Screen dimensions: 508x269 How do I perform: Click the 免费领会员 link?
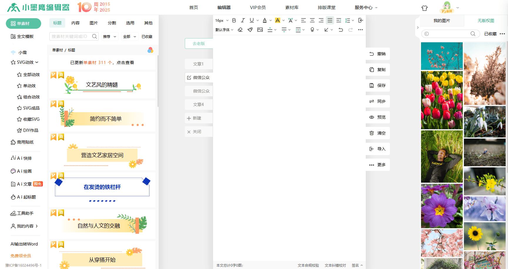tap(21, 256)
